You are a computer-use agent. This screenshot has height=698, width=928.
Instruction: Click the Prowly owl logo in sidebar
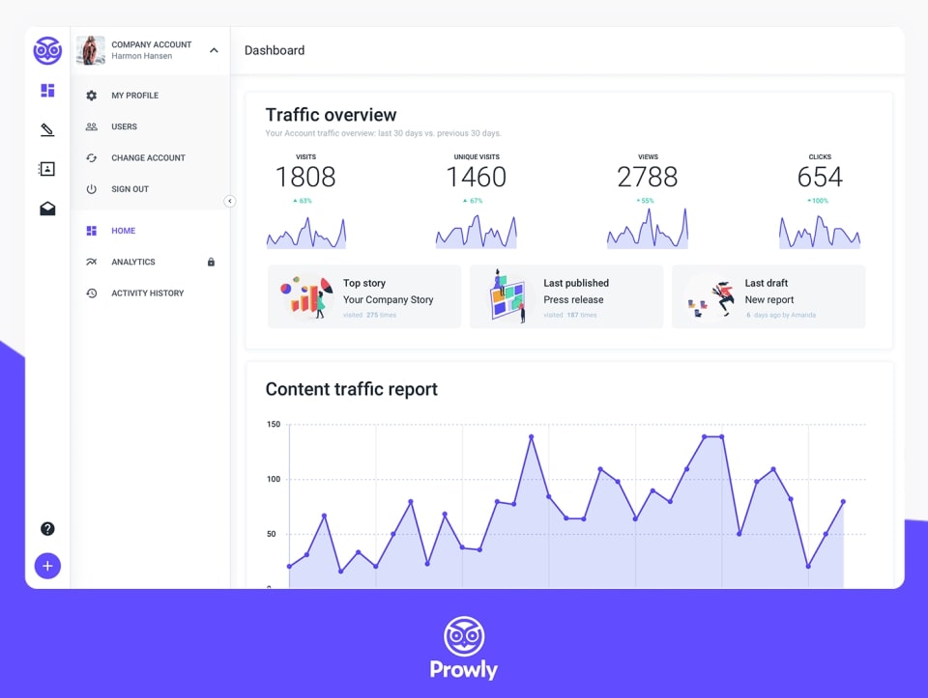point(47,50)
